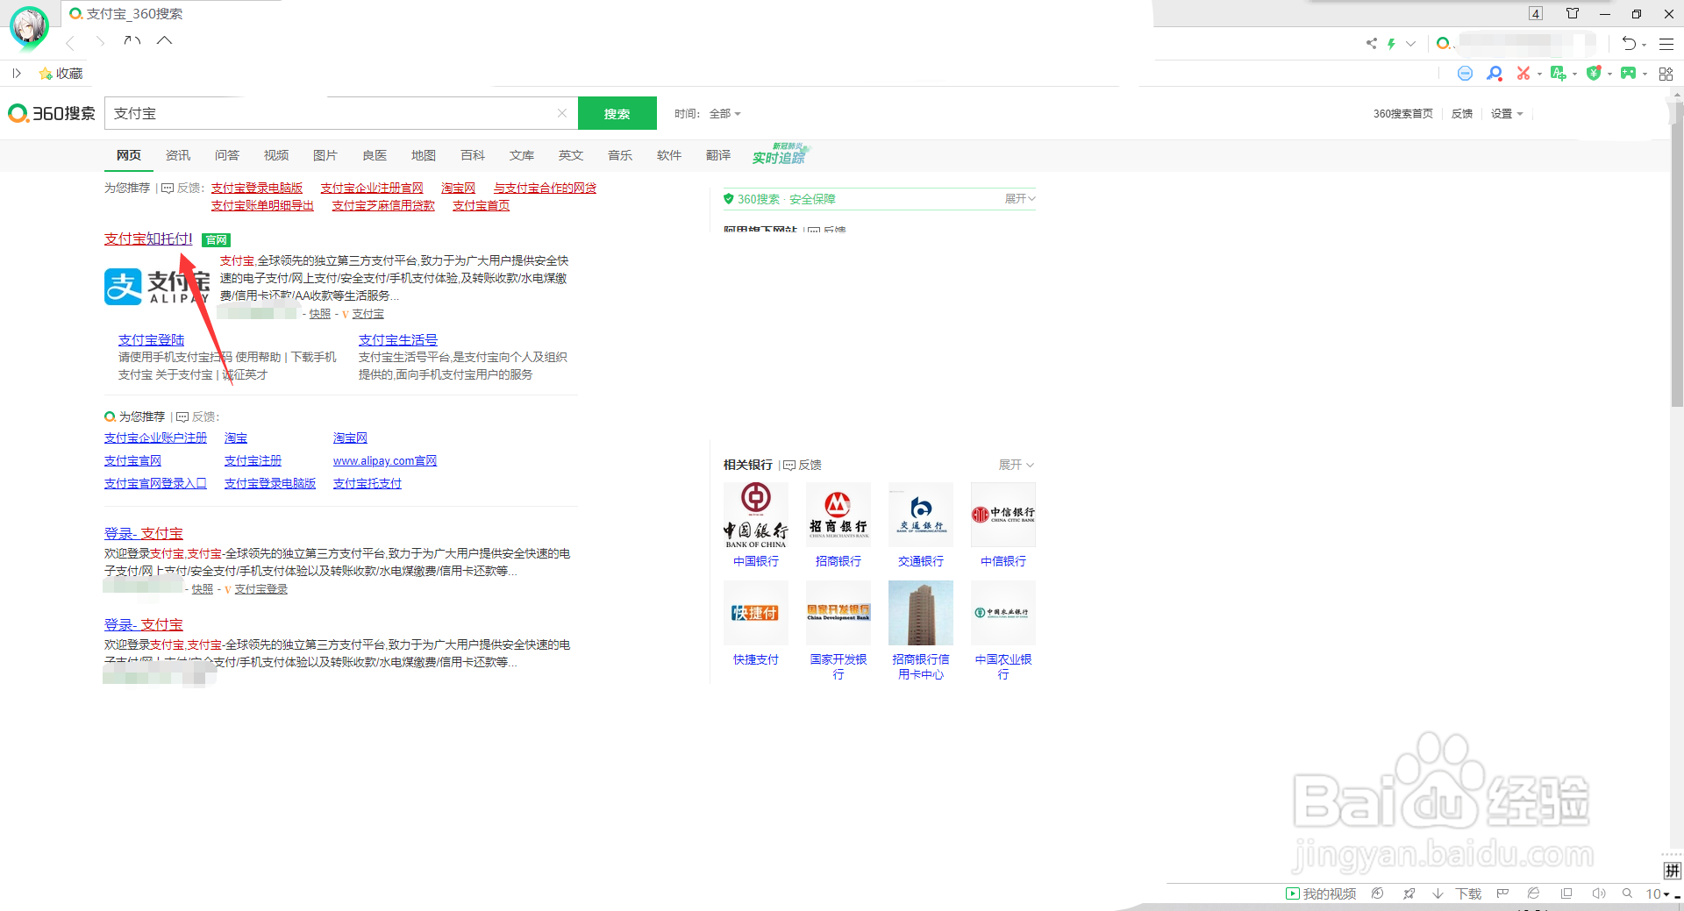Open the browser main hamburger menu
The width and height of the screenshot is (1684, 911).
tap(1666, 43)
